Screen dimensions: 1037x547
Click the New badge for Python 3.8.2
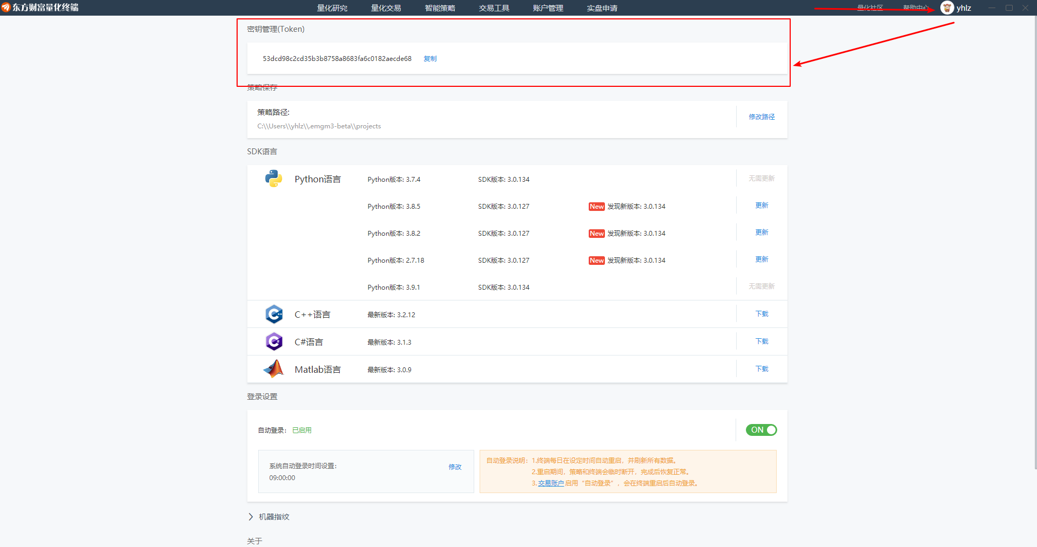(x=596, y=234)
